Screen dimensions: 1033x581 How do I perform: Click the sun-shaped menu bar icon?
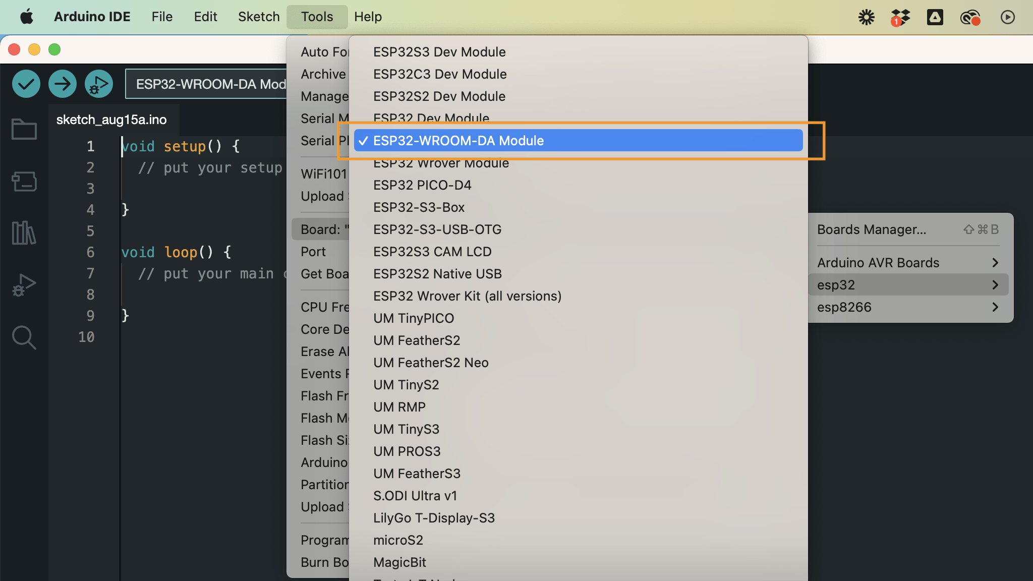(x=867, y=17)
